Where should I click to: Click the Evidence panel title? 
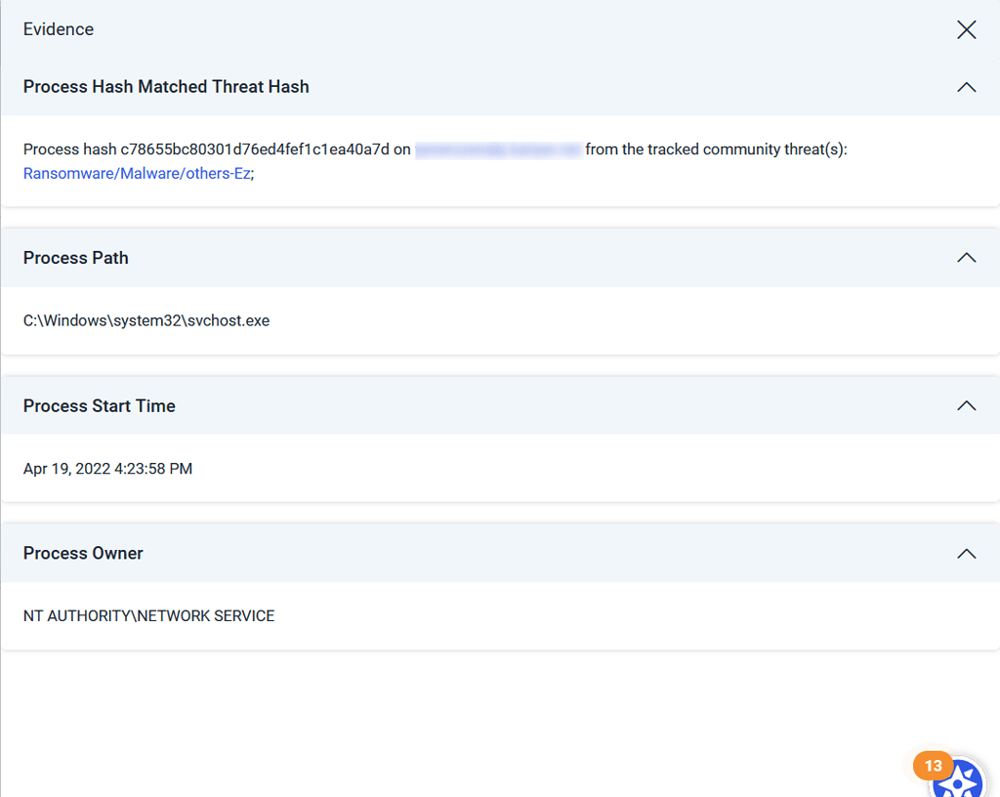pos(59,29)
